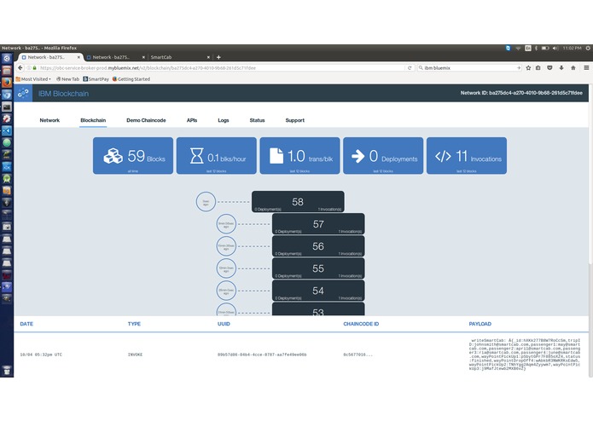Select block 57 in the chain
593x421 pixels.
(x=318, y=224)
